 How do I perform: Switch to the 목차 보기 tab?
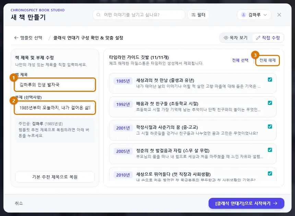click(236, 38)
